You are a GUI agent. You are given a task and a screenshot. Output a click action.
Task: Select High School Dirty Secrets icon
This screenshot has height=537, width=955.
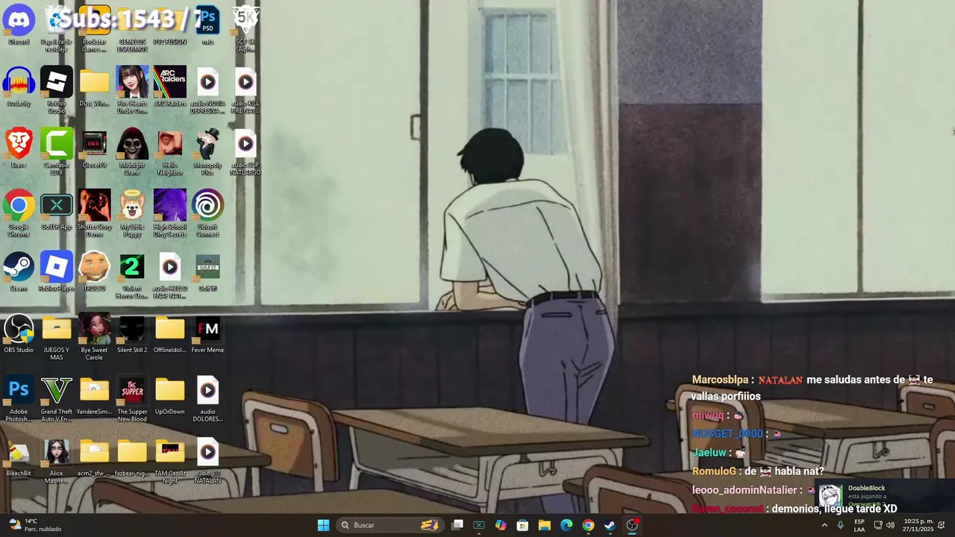tap(170, 213)
